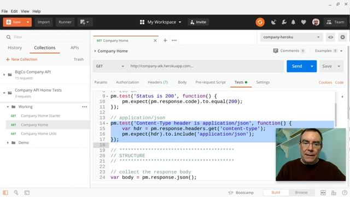The height and width of the screenshot is (197, 350).
Task: Click the Import button
Action: coord(44,22)
